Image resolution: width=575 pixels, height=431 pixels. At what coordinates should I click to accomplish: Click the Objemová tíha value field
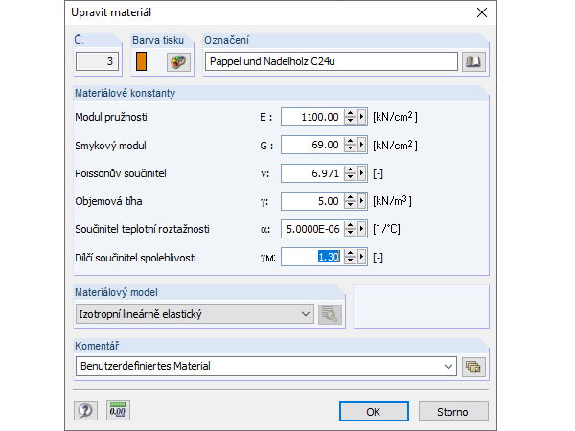[x=312, y=201]
